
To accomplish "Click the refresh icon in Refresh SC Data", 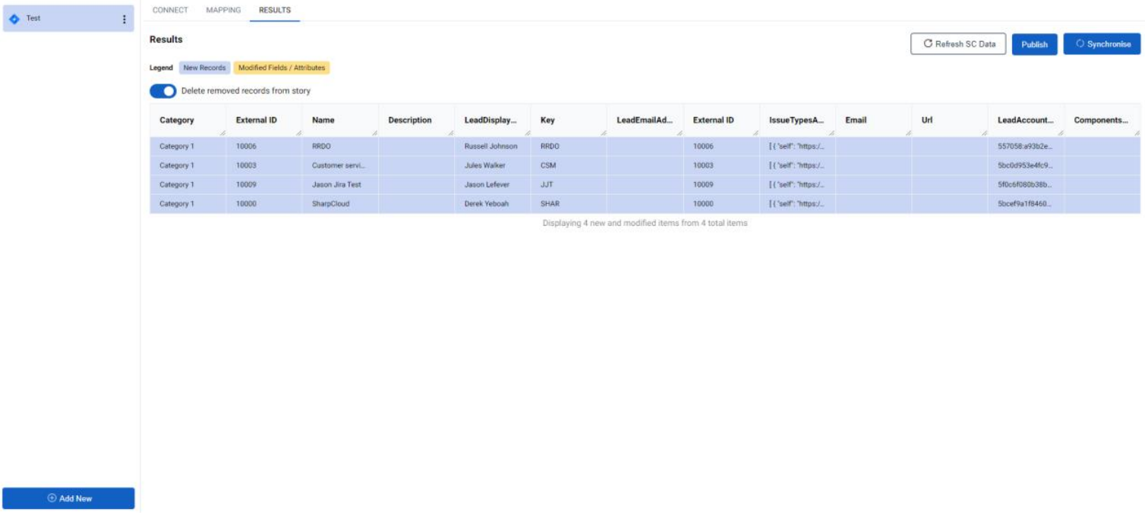I will (x=928, y=44).
